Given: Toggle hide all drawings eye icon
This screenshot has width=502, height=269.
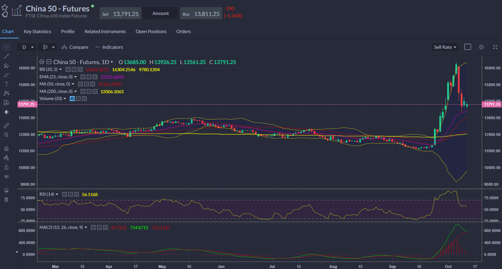Looking at the screenshot, I should (x=6, y=176).
